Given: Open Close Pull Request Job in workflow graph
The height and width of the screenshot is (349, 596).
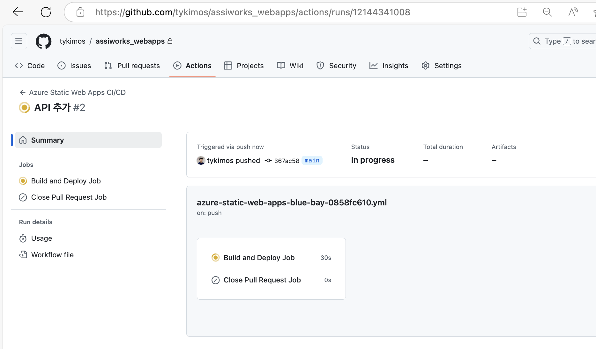Looking at the screenshot, I should [x=262, y=280].
